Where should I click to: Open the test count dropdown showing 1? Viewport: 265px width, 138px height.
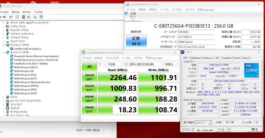(x=102, y=64)
